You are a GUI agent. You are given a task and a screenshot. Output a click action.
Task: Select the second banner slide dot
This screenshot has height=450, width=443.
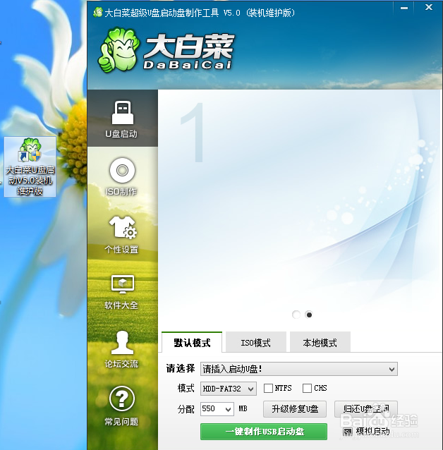[309, 315]
